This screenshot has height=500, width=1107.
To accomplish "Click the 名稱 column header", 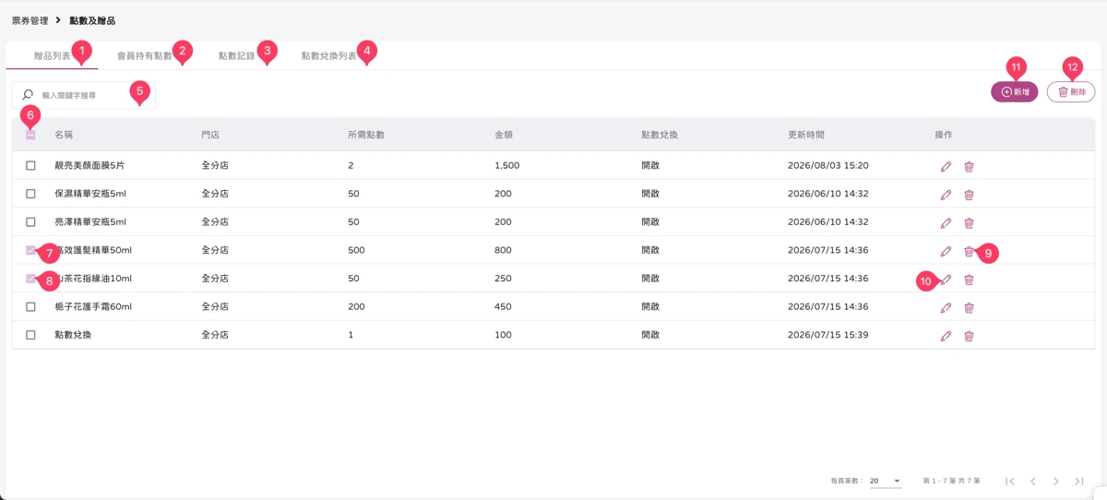I will pos(64,135).
